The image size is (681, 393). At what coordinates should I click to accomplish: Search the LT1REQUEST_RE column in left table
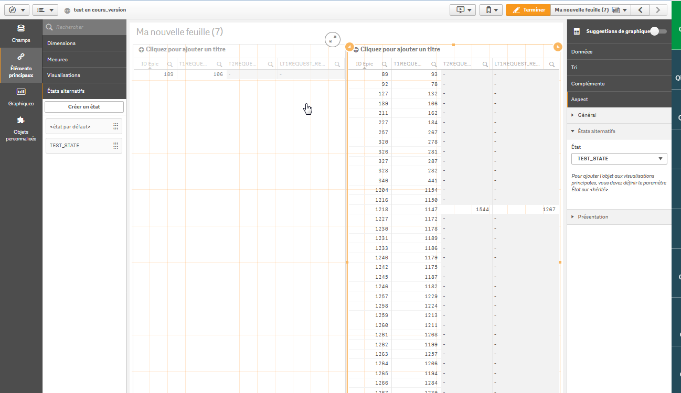(337, 64)
